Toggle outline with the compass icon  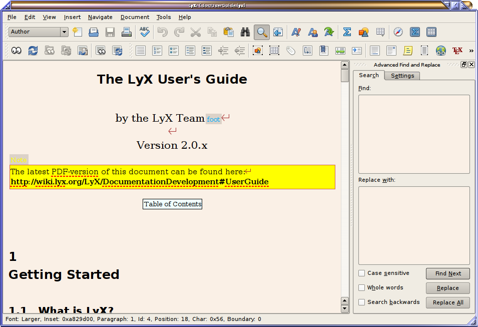[398, 32]
